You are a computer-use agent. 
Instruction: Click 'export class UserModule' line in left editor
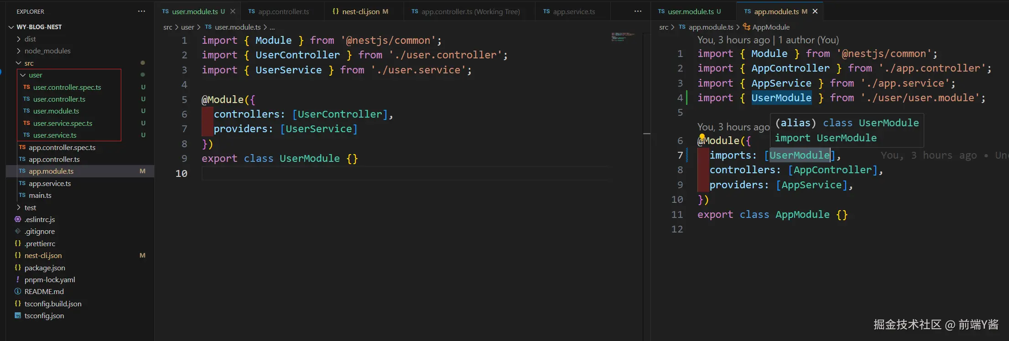pyautogui.click(x=280, y=159)
